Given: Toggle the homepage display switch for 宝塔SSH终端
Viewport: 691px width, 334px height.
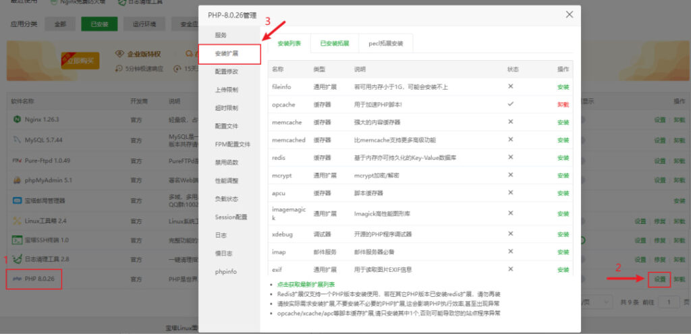Looking at the screenshot, I should 583,240.
